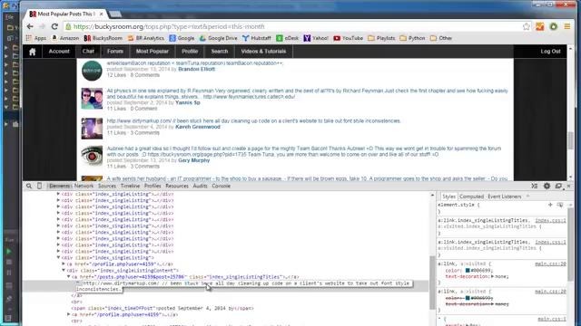
Task: Open the Apps bookmarks shortcut
Action: click(x=36, y=38)
